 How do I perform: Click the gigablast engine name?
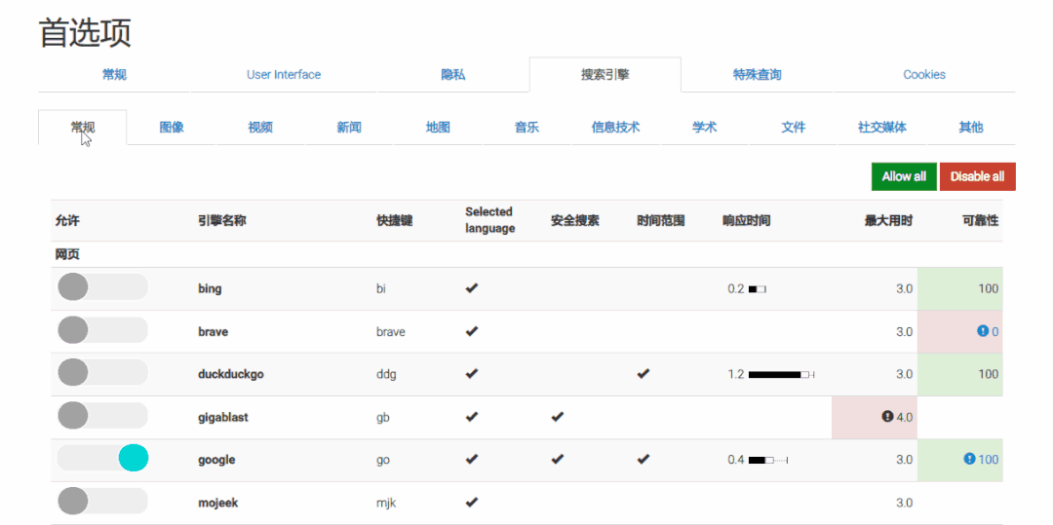[x=223, y=417]
